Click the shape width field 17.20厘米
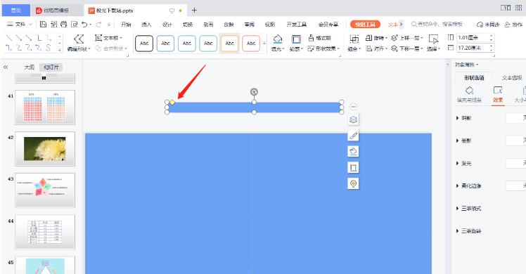This screenshot has height=274, width=526. click(x=473, y=48)
